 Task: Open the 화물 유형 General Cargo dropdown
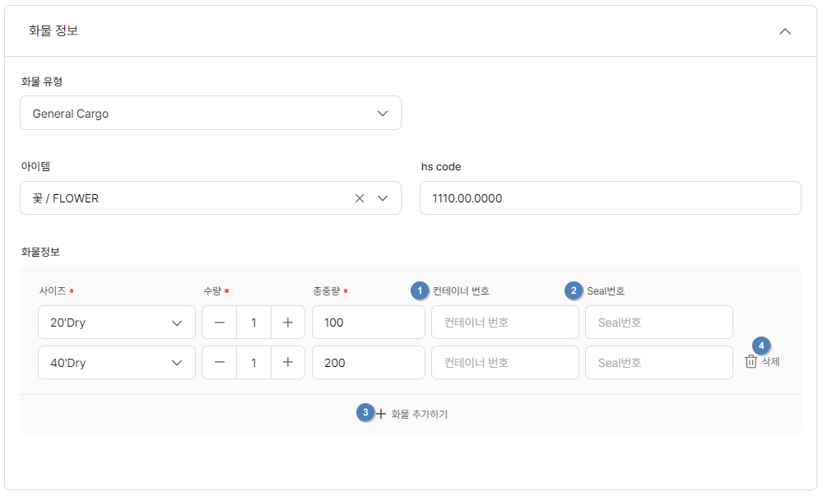(x=210, y=114)
